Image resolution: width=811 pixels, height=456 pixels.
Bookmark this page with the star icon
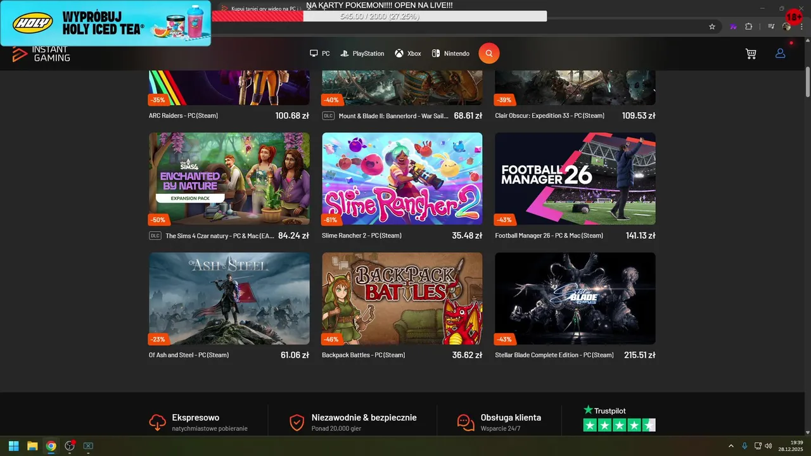pyautogui.click(x=712, y=27)
